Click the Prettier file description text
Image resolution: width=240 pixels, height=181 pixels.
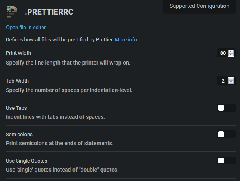(59, 40)
